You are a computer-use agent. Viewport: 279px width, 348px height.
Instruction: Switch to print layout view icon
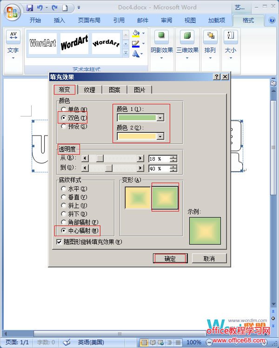pyautogui.click(x=144, y=342)
